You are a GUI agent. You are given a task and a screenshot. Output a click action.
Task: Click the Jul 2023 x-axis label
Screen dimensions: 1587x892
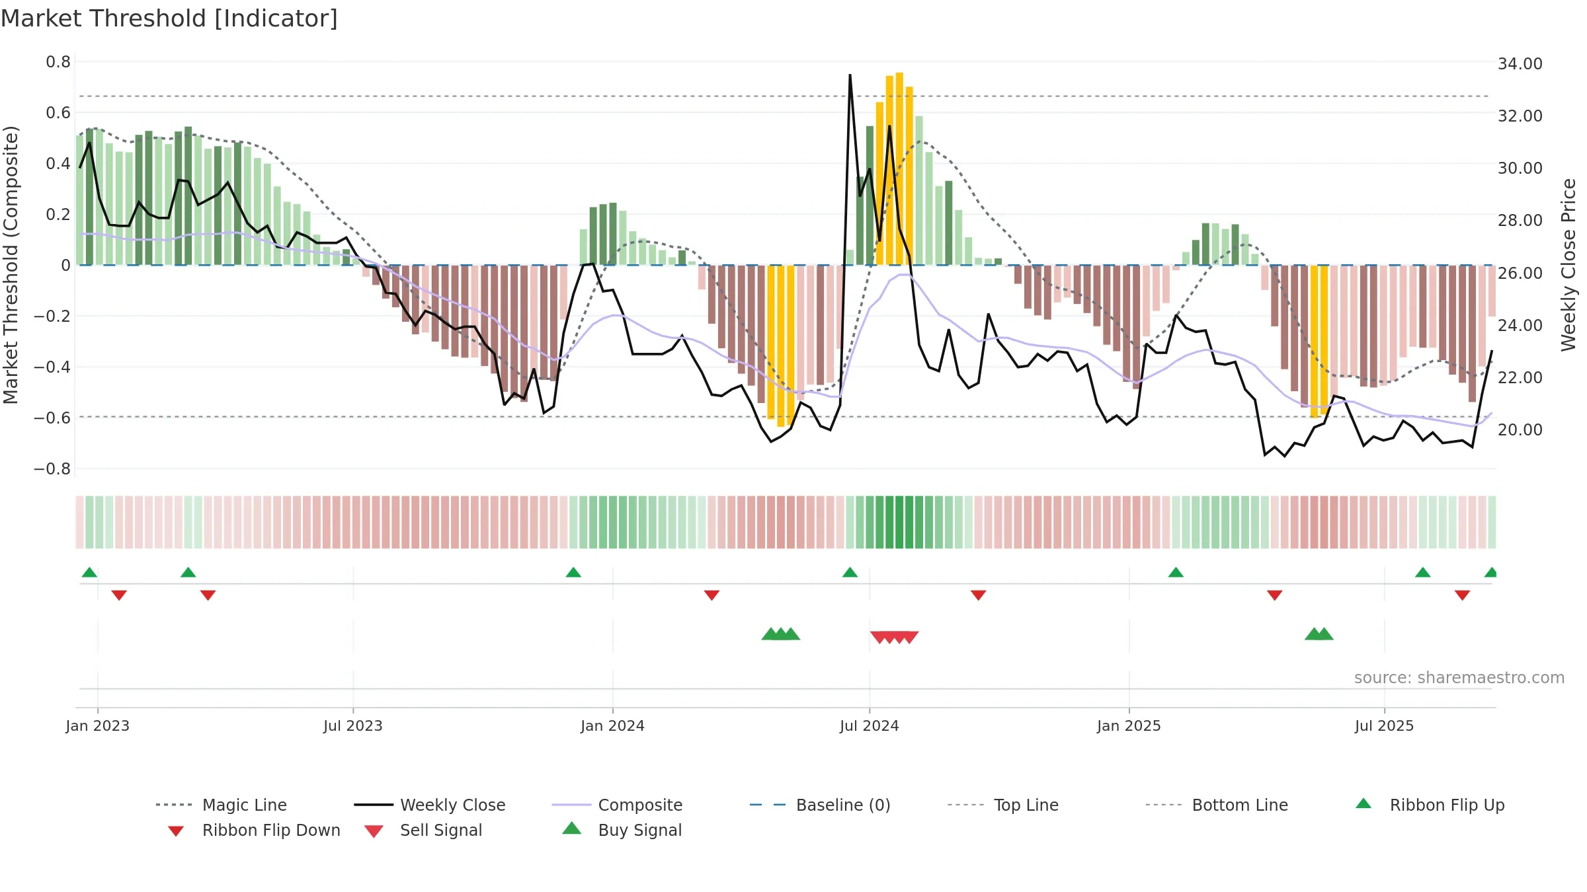click(353, 725)
